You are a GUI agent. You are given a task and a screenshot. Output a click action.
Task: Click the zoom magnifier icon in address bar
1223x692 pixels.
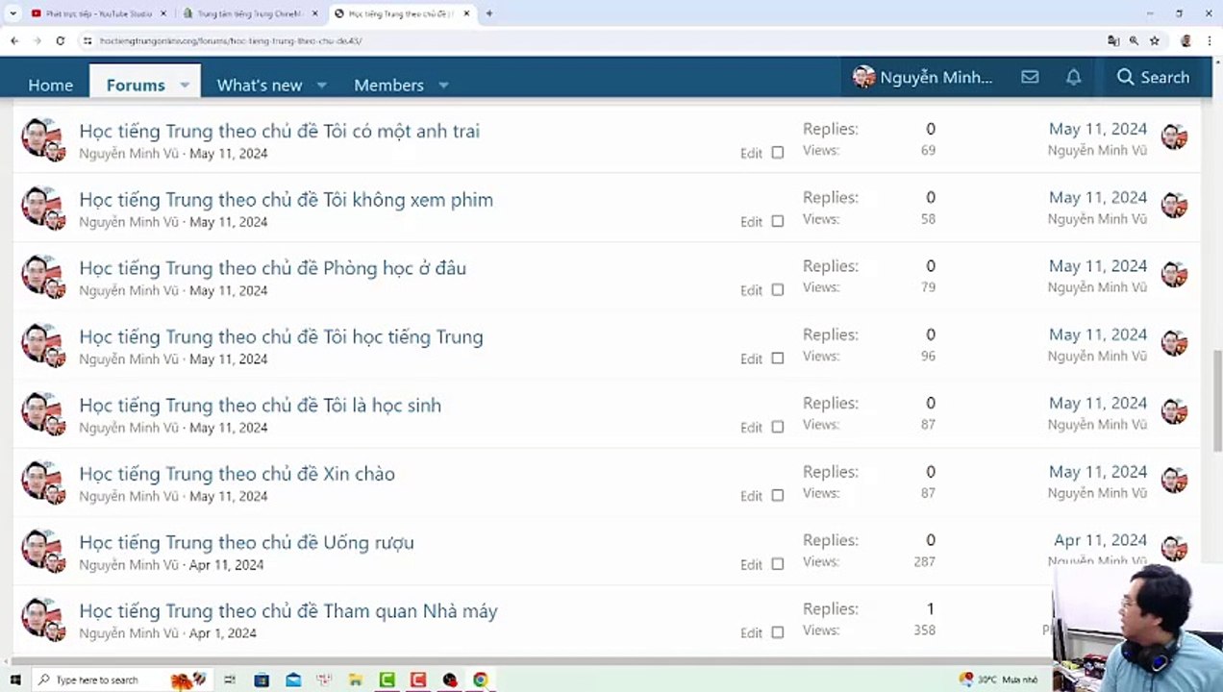[x=1134, y=41]
